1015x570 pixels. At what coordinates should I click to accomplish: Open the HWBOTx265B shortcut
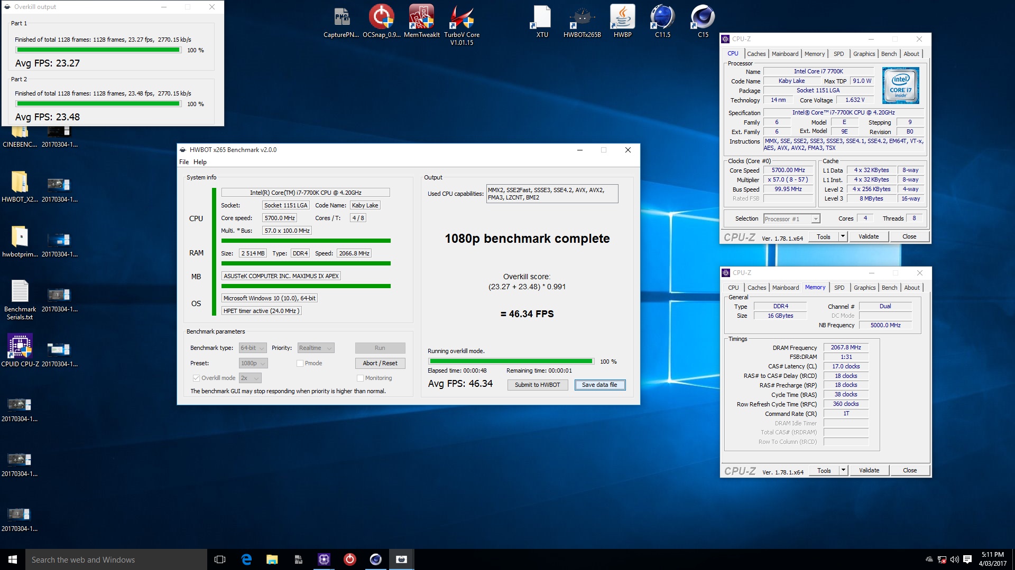[582, 21]
